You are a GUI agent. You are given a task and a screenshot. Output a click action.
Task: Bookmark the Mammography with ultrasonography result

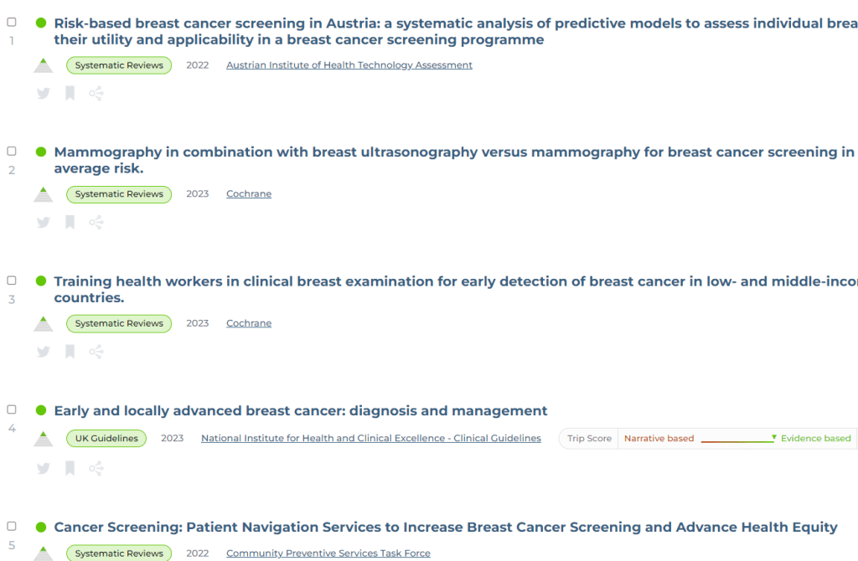pyautogui.click(x=70, y=223)
